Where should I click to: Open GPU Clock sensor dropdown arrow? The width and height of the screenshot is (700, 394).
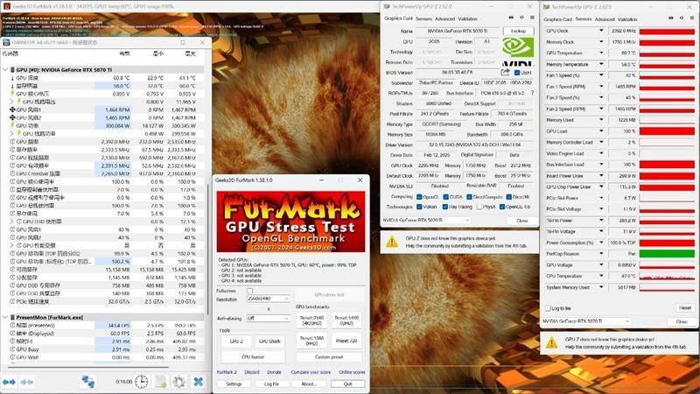[601, 31]
